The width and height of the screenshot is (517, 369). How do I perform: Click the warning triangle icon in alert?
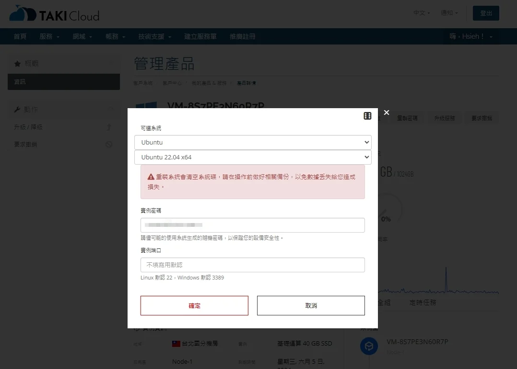tap(151, 177)
